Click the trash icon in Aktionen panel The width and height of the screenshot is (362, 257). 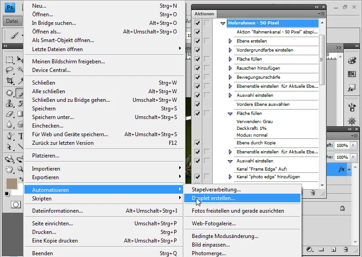[x=313, y=193]
